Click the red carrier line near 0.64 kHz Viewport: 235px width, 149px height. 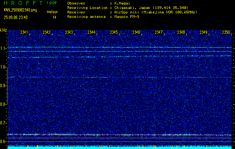click(x=120, y=134)
